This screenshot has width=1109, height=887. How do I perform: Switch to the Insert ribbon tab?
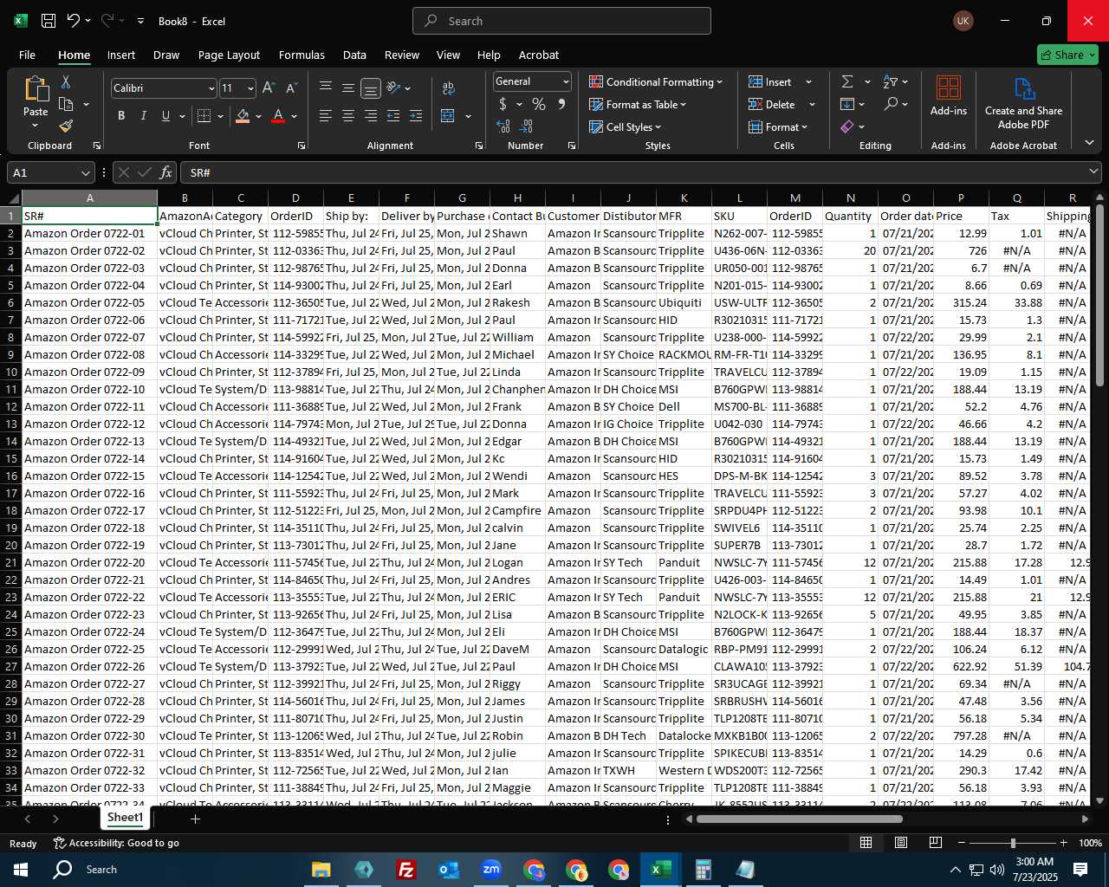coord(121,55)
